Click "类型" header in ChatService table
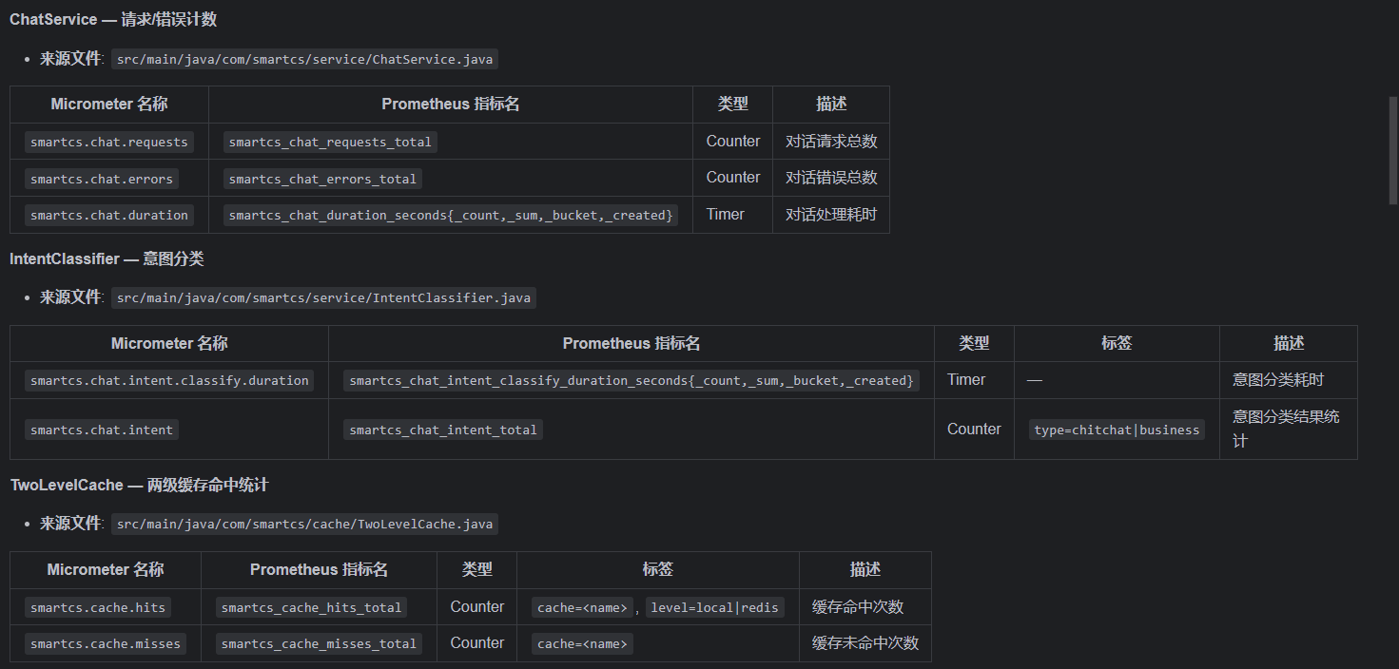 [732, 105]
